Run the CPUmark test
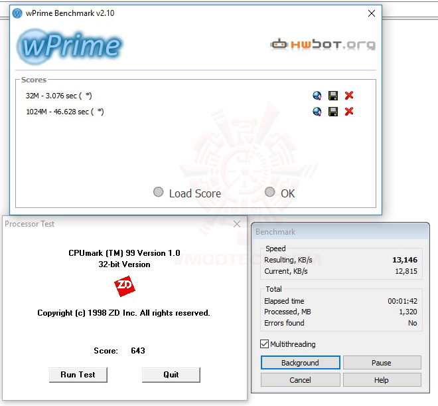This screenshot has width=438, height=406. point(78,375)
